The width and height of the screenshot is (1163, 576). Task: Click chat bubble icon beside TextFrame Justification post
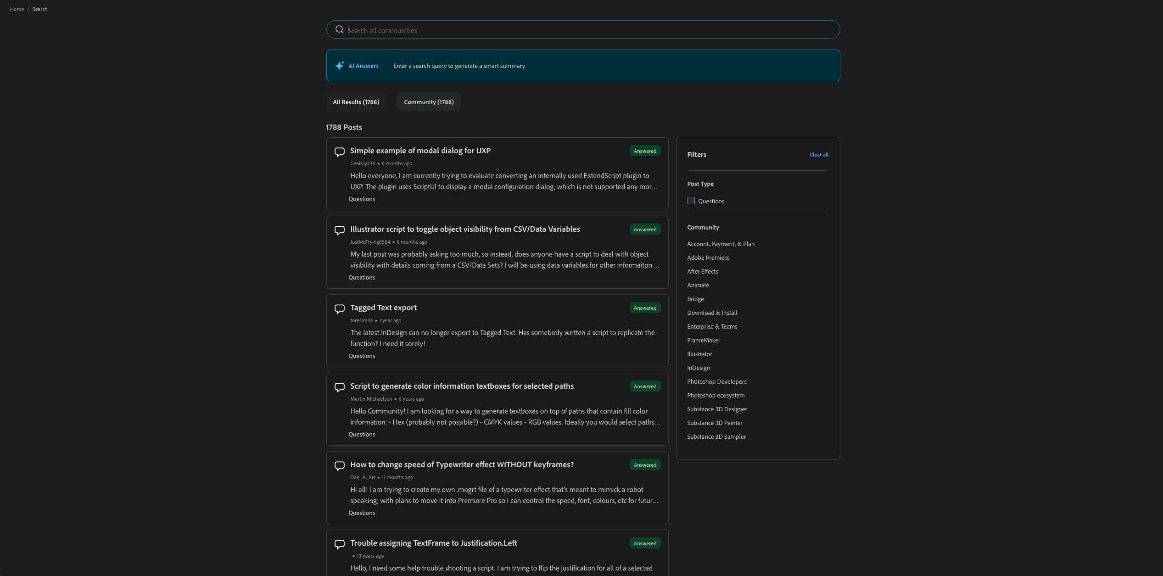point(339,544)
